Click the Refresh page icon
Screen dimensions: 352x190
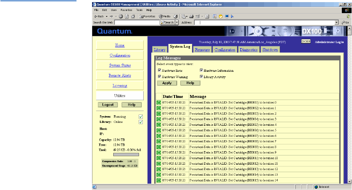click(x=127, y=16)
